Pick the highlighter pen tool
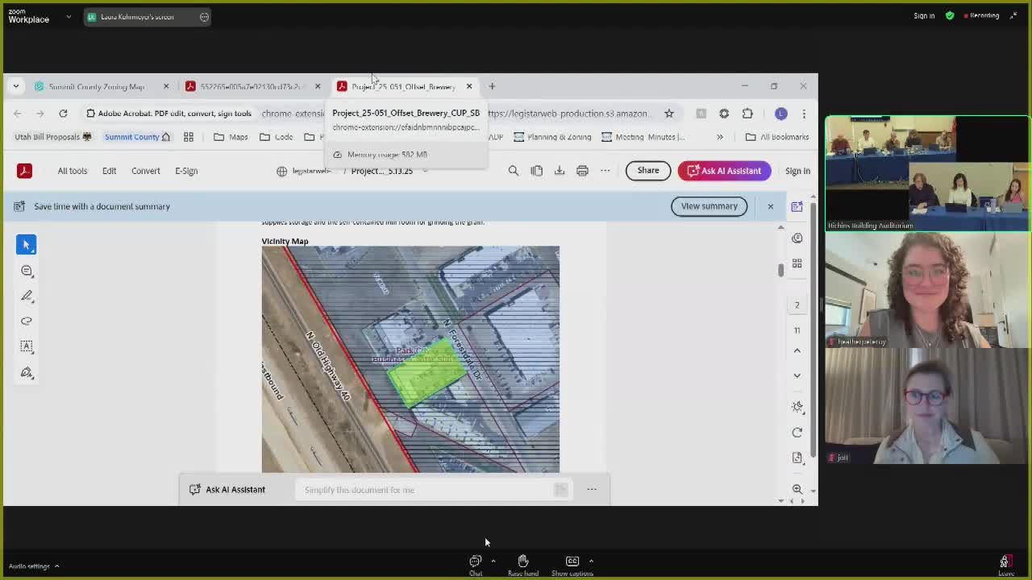This screenshot has height=580, width=1032. click(x=26, y=296)
